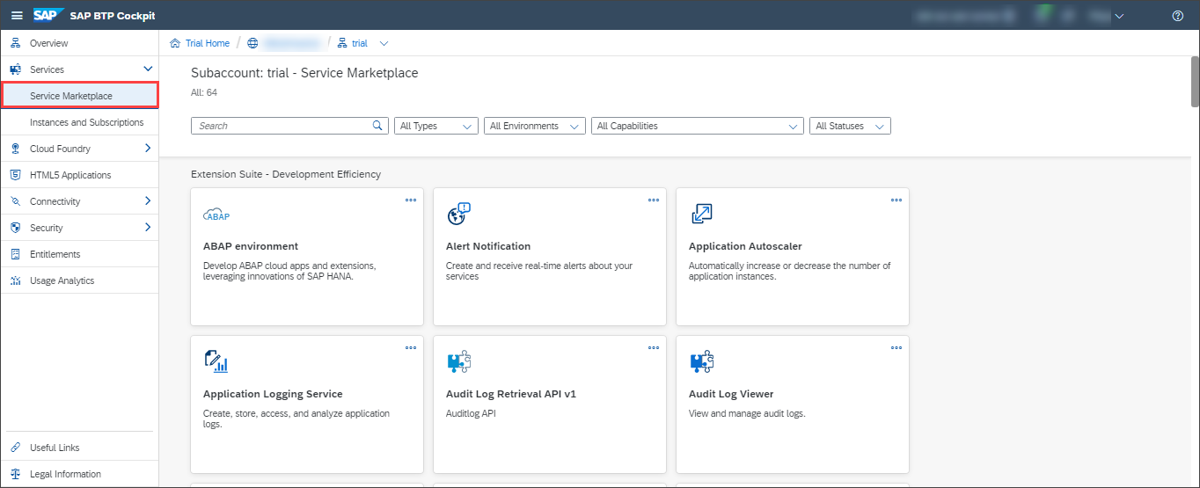Open the ABAP environment service title
Viewport: 1200px width, 488px height.
[x=251, y=246]
